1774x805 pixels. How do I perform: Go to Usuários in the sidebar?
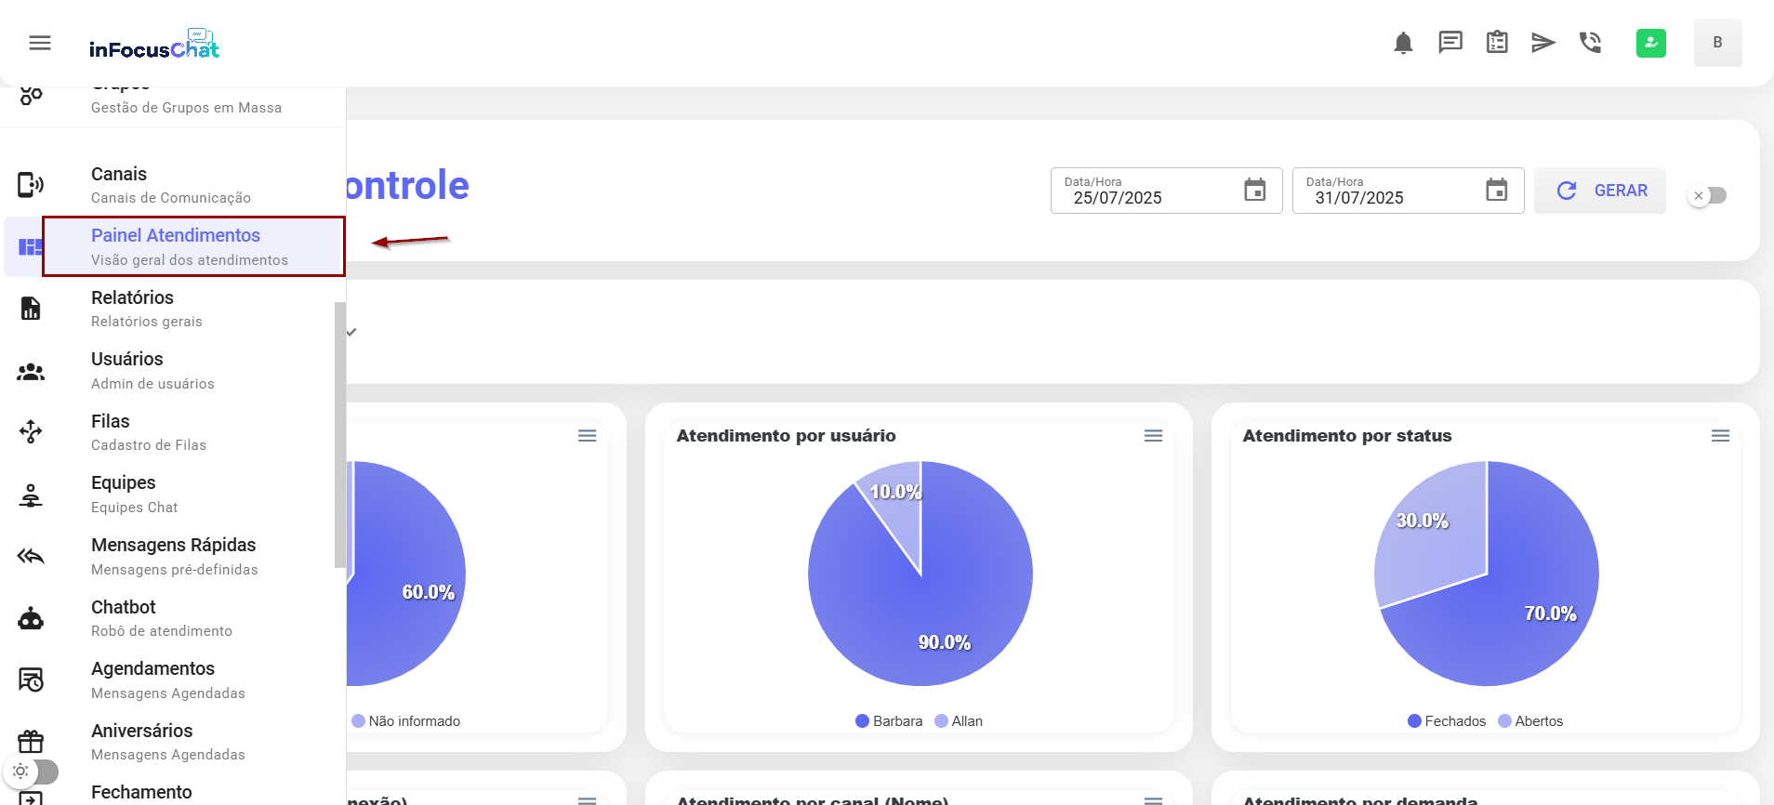pos(127,370)
